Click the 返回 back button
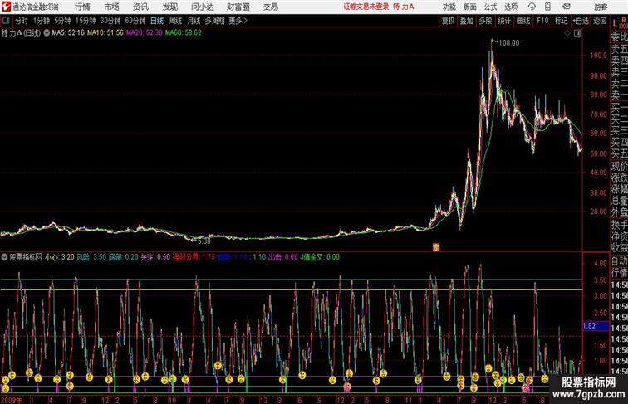Image resolution: width=628 pixels, height=404 pixels. (x=600, y=21)
